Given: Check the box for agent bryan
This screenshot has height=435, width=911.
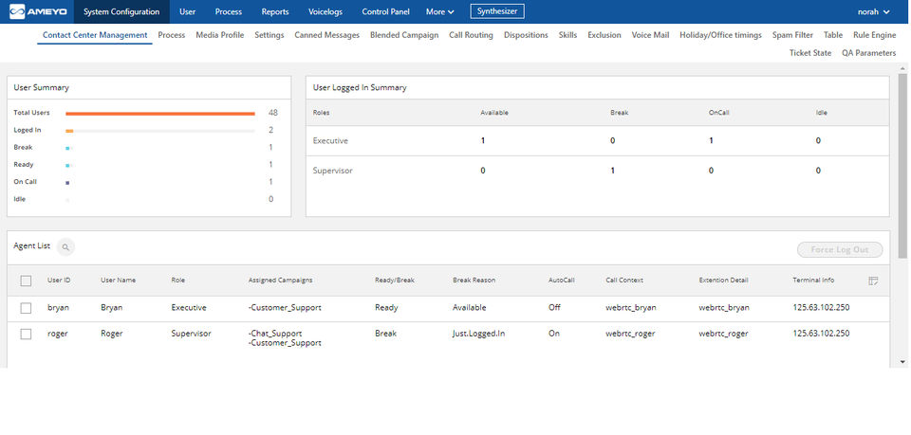Looking at the screenshot, I should click(26, 308).
